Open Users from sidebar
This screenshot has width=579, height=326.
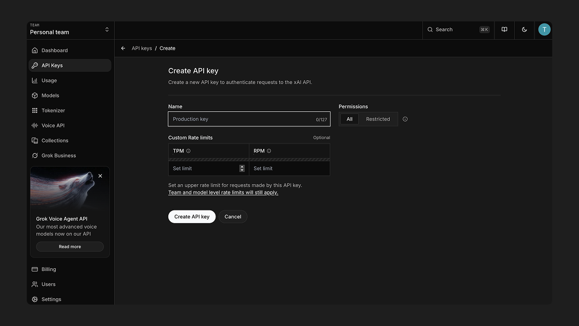pos(70,284)
